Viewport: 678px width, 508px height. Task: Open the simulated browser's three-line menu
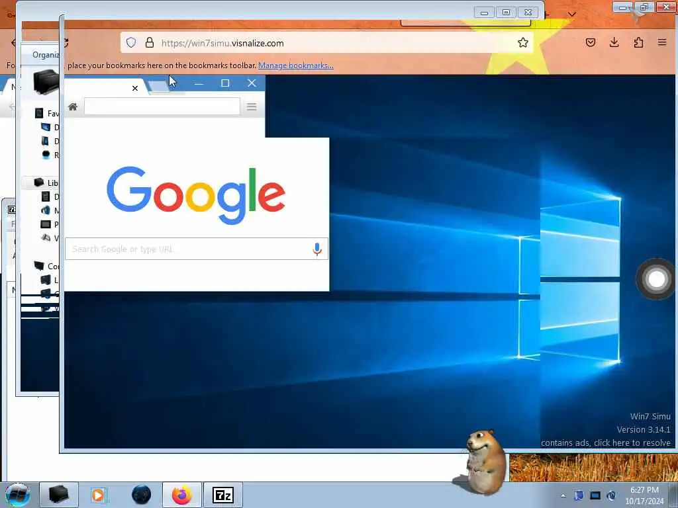252,106
